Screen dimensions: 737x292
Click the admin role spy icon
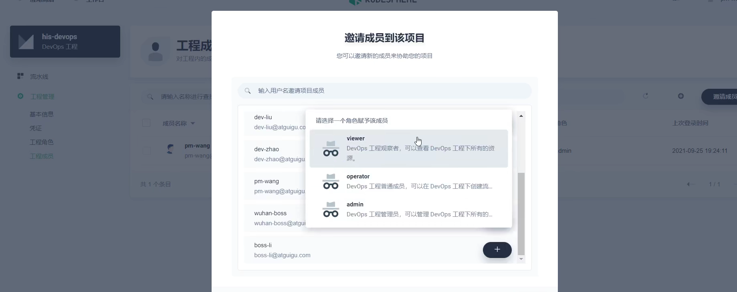coord(331,210)
